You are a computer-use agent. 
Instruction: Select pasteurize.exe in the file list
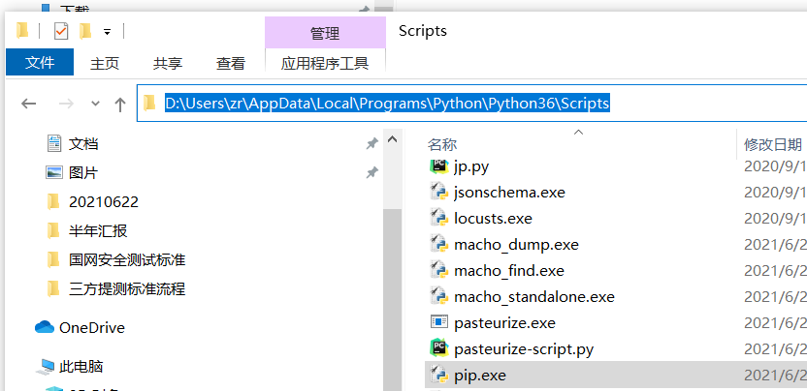click(x=505, y=323)
